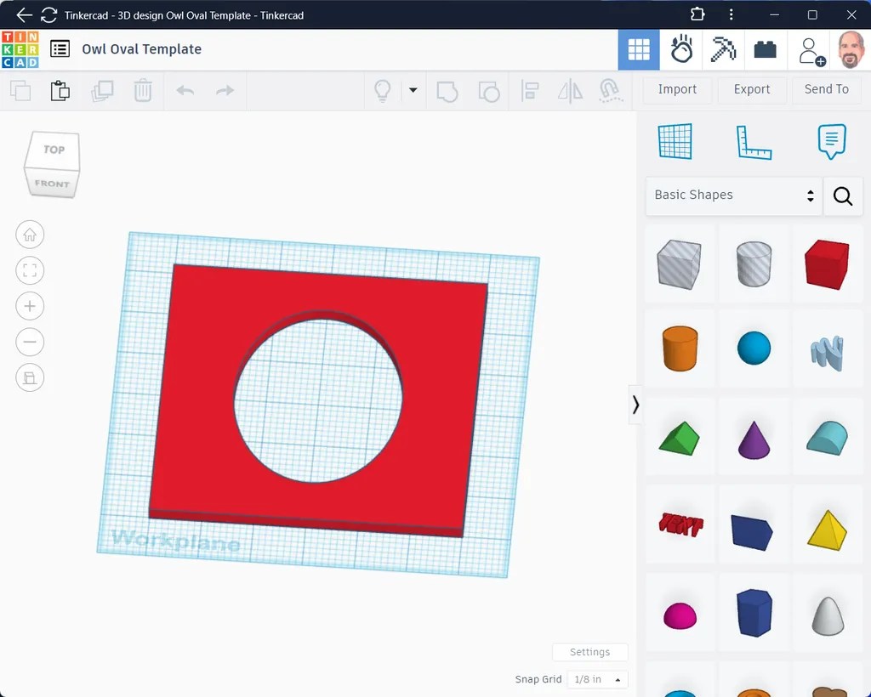Click the Undo arrow

(x=185, y=90)
